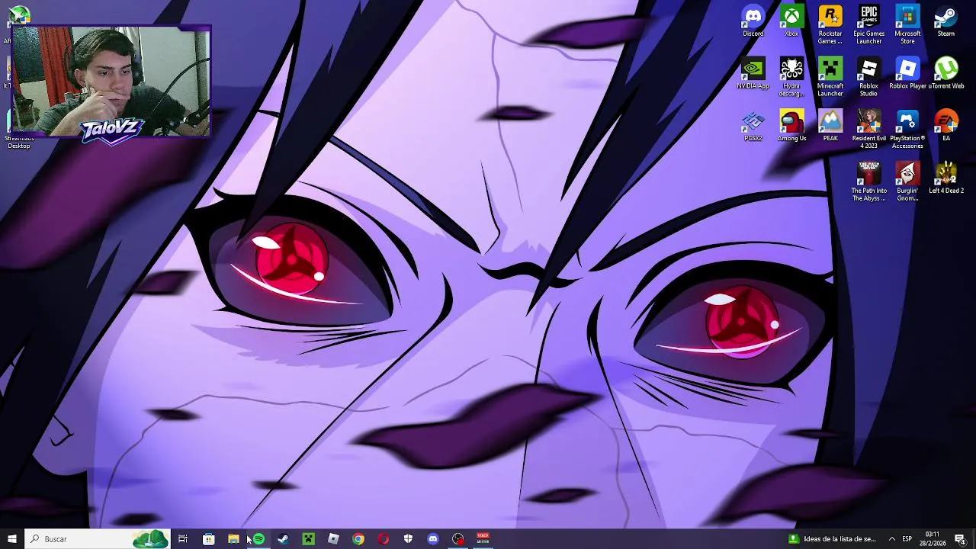Select the Among Us desktop icon

coord(791,126)
